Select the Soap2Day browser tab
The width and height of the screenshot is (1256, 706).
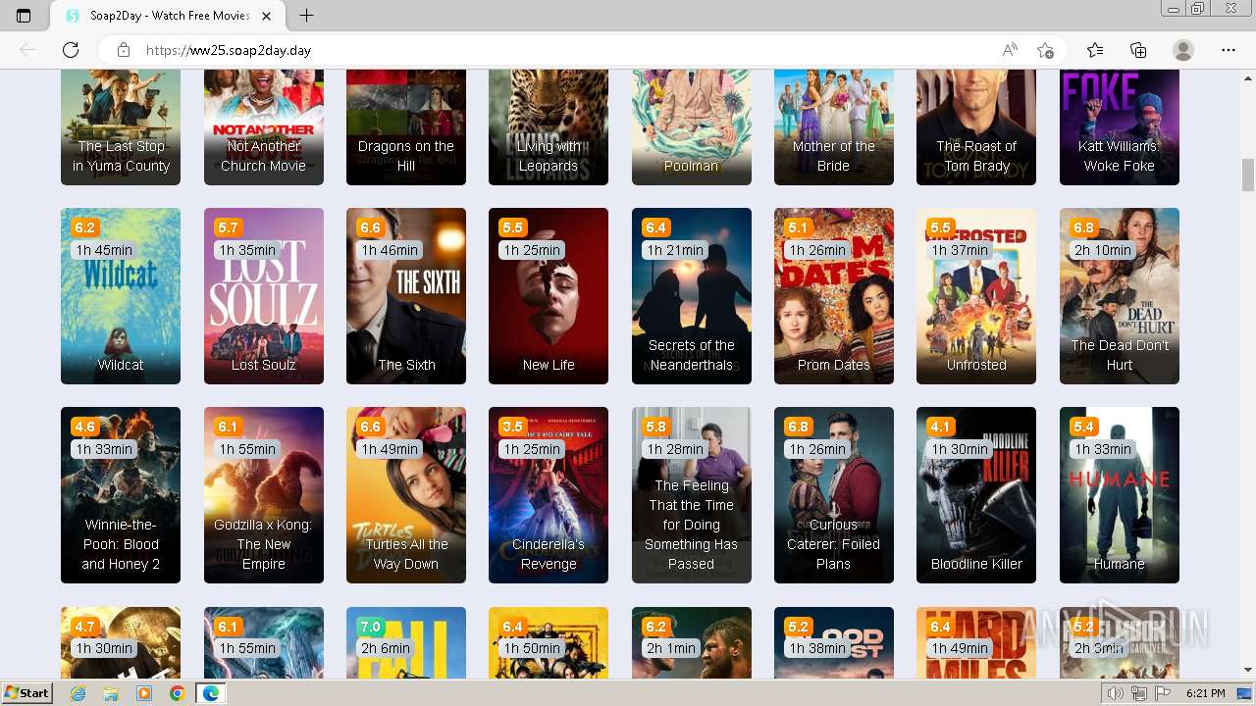coord(170,16)
